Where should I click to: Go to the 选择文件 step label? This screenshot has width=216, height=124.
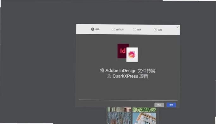click(120, 30)
